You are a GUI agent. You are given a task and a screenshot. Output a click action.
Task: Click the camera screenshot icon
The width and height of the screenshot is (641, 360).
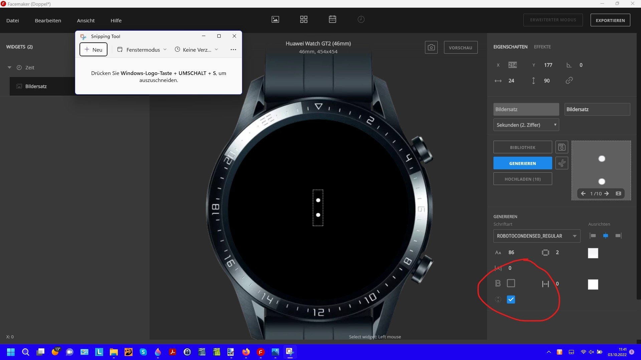click(x=431, y=47)
